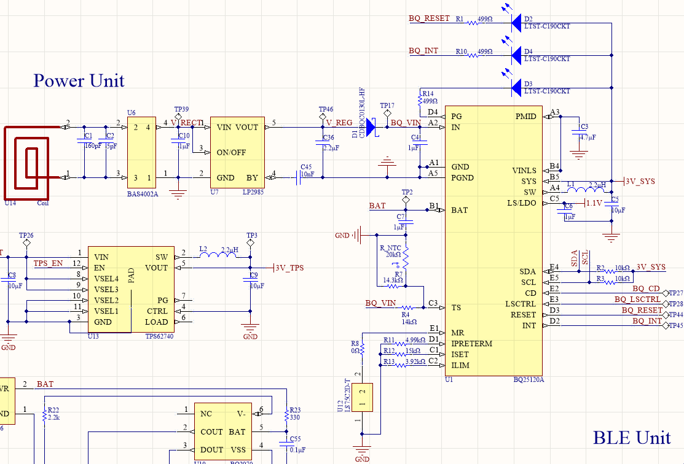Image resolution: width=684 pixels, height=464 pixels.
Task: Select resistor R8 0Ω
Action: click(x=362, y=349)
